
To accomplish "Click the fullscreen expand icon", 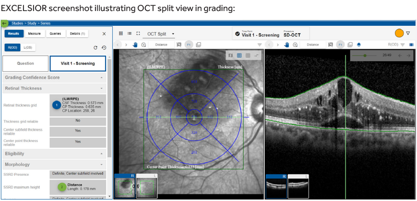I will coord(138,33).
